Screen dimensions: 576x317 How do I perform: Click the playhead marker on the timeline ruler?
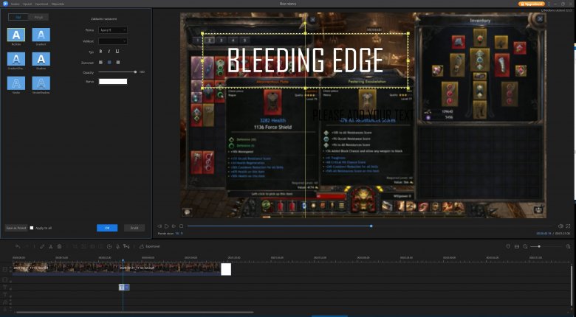(x=123, y=260)
